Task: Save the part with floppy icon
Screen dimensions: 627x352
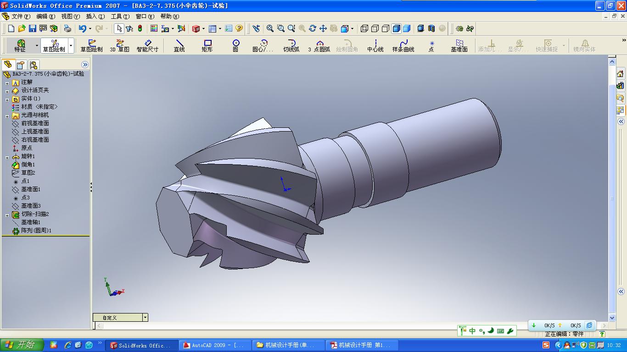Action: 32,28
